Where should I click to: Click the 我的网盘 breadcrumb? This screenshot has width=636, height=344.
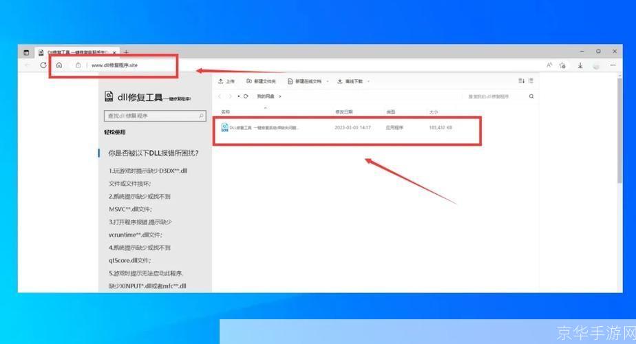pos(266,96)
